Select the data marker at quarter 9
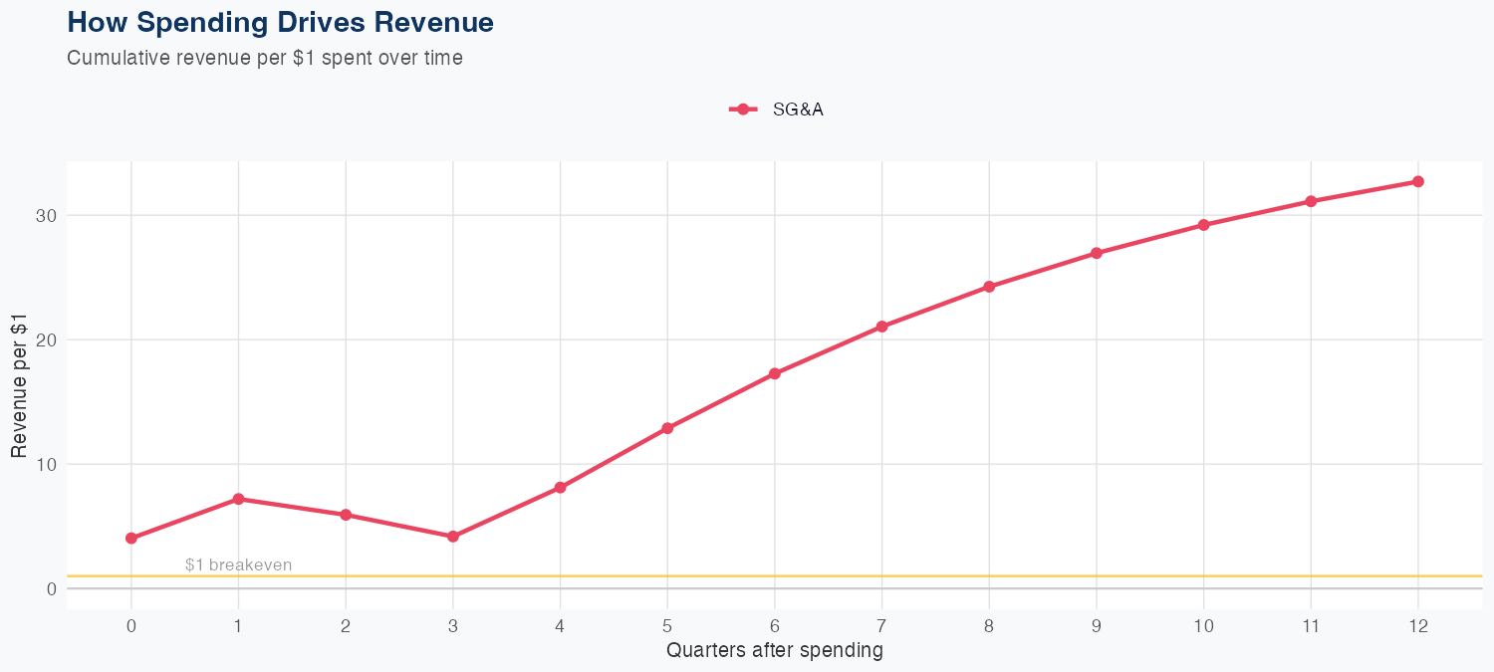Screen dimensions: 1494x672 coord(1097,253)
